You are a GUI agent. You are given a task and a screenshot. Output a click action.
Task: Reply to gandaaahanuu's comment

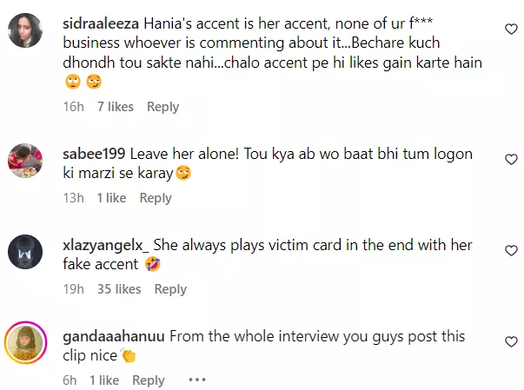click(149, 380)
